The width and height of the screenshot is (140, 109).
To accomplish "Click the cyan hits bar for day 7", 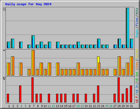I will 34,42.
